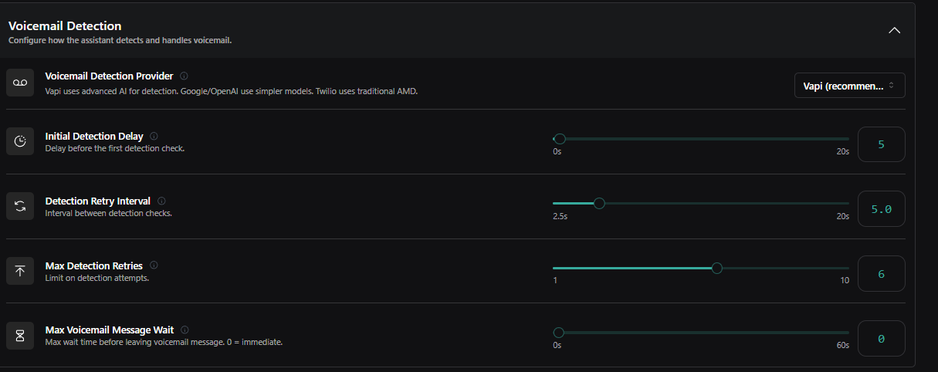Click the Max Voicemail Message Wait slider handle

click(559, 333)
